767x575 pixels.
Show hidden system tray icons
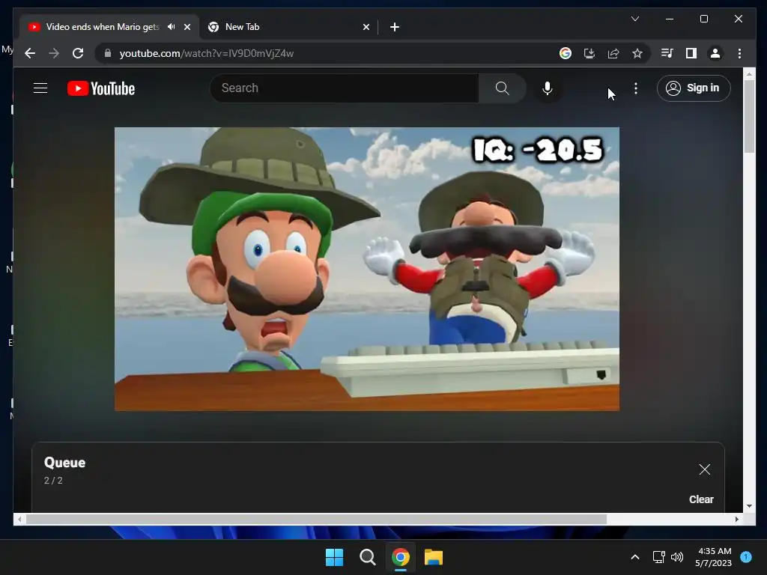(635, 557)
